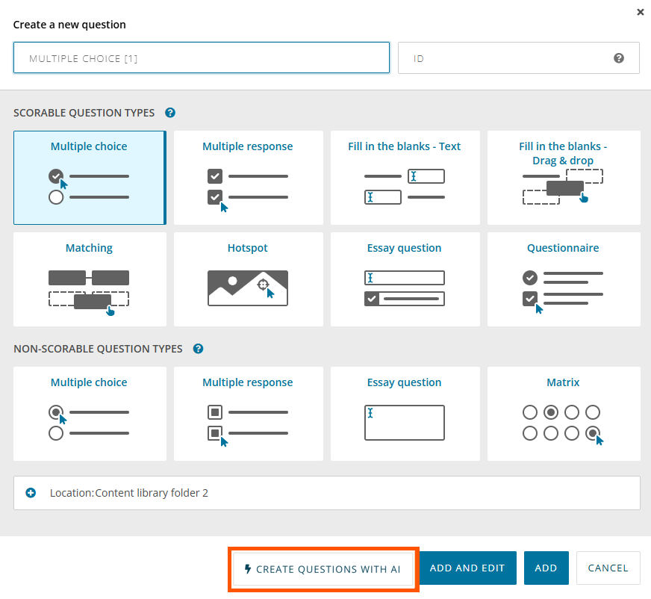Open help for non-scorable question types
Screen dimensions: 651x599
point(198,349)
